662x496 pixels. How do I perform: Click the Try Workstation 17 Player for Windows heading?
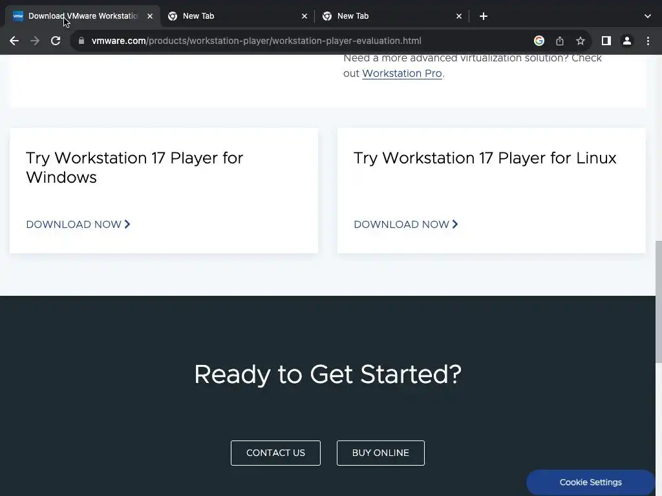pyautogui.click(x=134, y=167)
